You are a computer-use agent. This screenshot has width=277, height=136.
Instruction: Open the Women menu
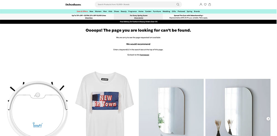(98, 11)
